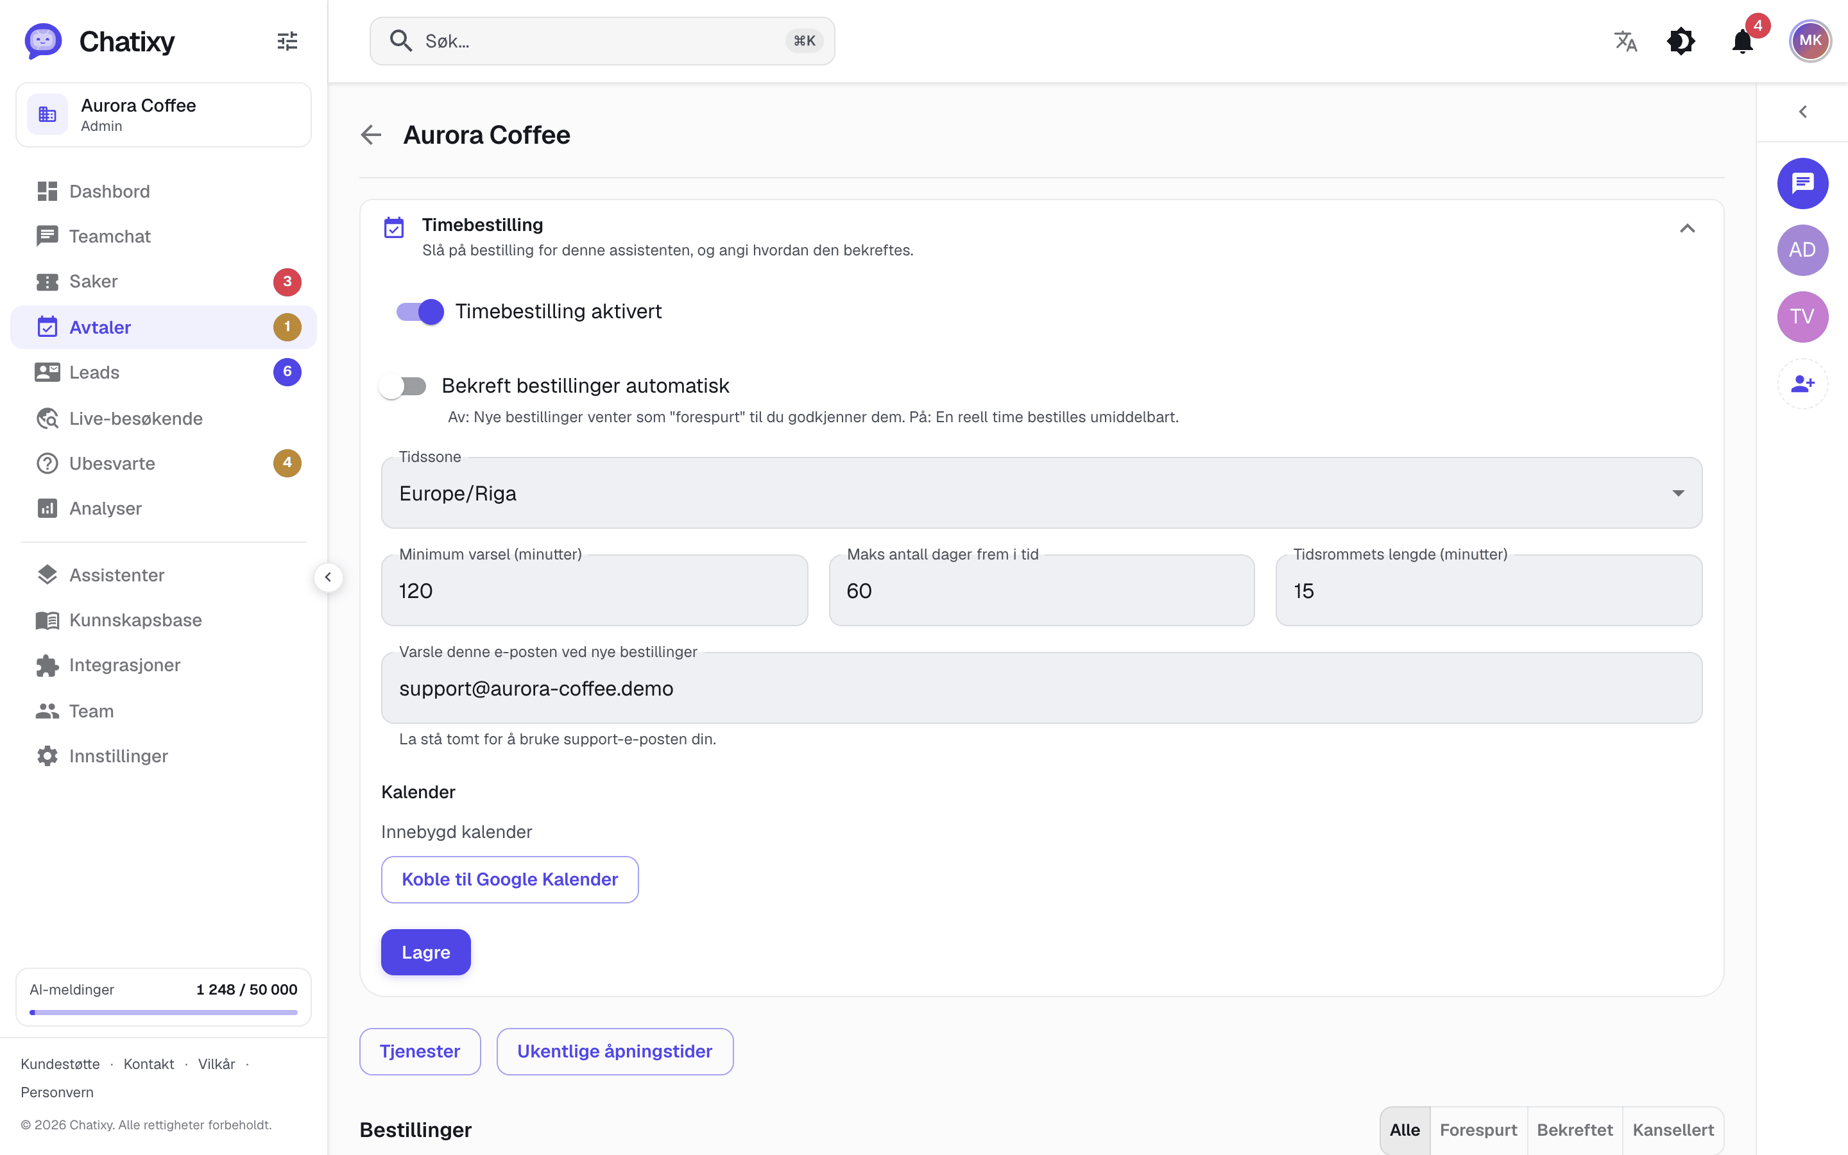Open Teamchat from the sidebar
Image resolution: width=1848 pixels, height=1155 pixels.
[x=164, y=236]
